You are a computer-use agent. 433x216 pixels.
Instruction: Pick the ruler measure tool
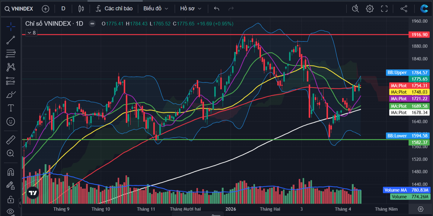click(11, 140)
